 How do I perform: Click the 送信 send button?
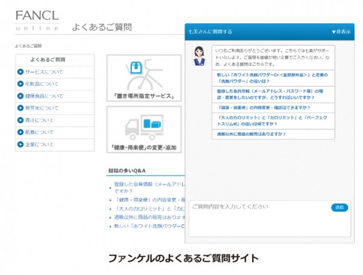(339, 207)
